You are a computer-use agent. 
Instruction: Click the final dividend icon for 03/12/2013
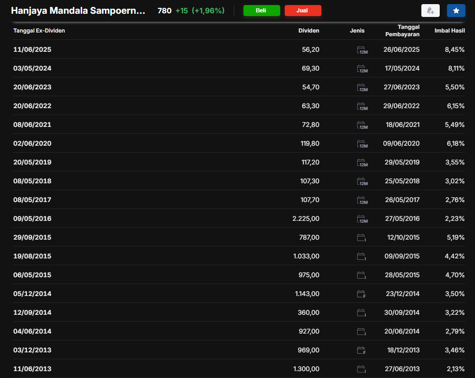(x=361, y=350)
